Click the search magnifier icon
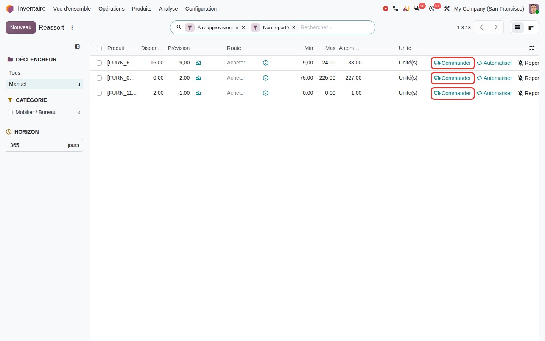Image resolution: width=545 pixels, height=341 pixels. pos(179,27)
